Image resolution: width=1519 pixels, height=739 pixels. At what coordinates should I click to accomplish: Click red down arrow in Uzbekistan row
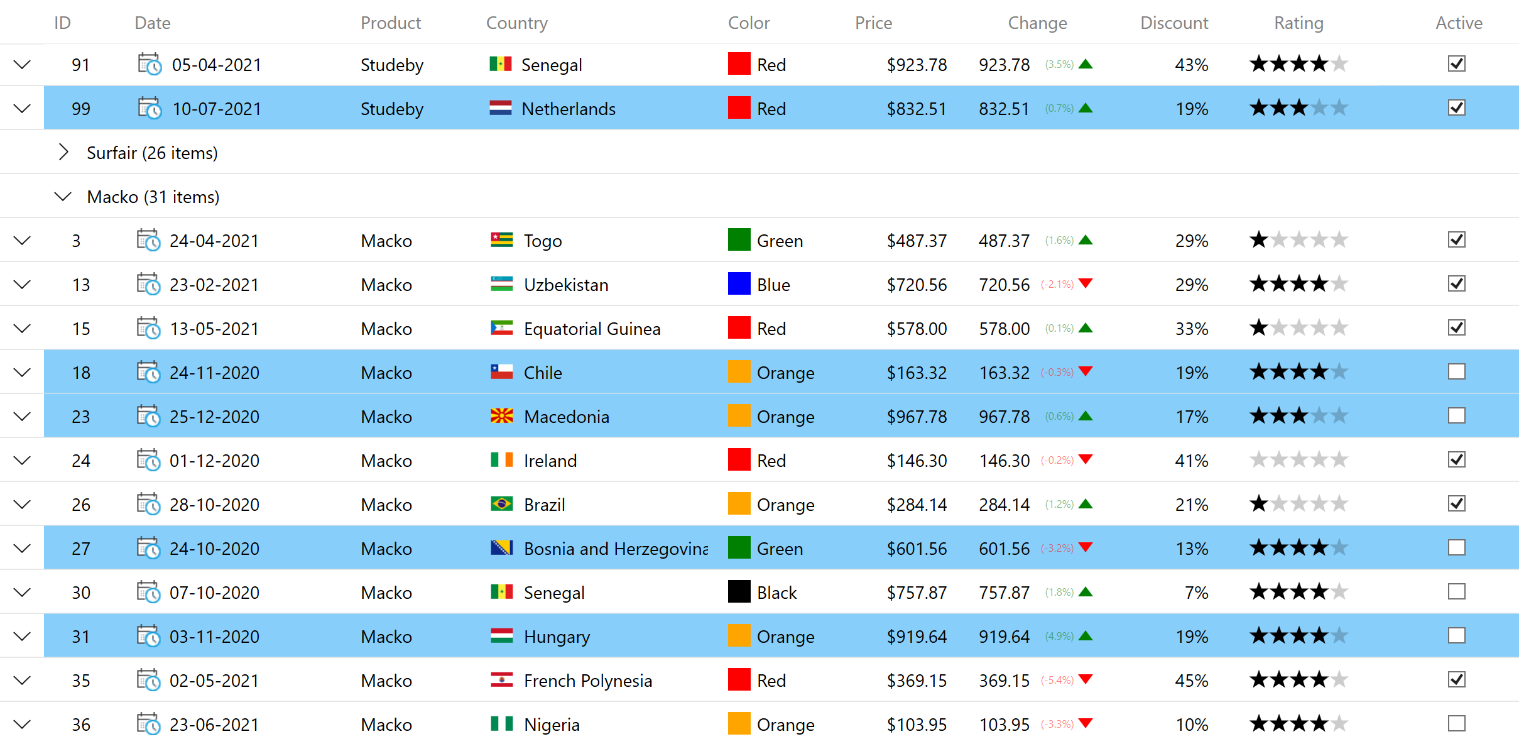[x=1086, y=284]
